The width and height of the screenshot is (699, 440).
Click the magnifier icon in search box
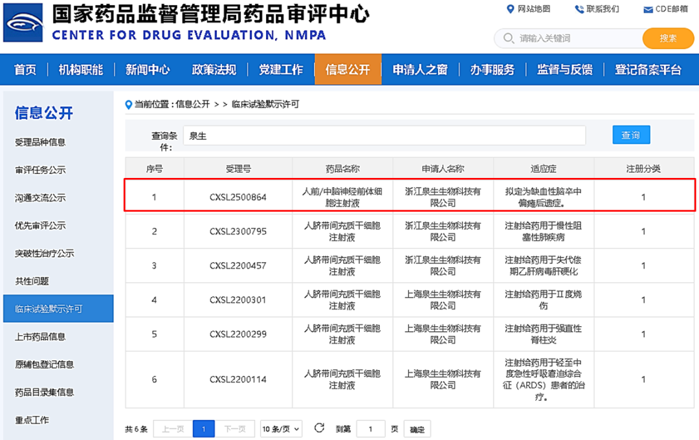pyautogui.click(x=508, y=38)
